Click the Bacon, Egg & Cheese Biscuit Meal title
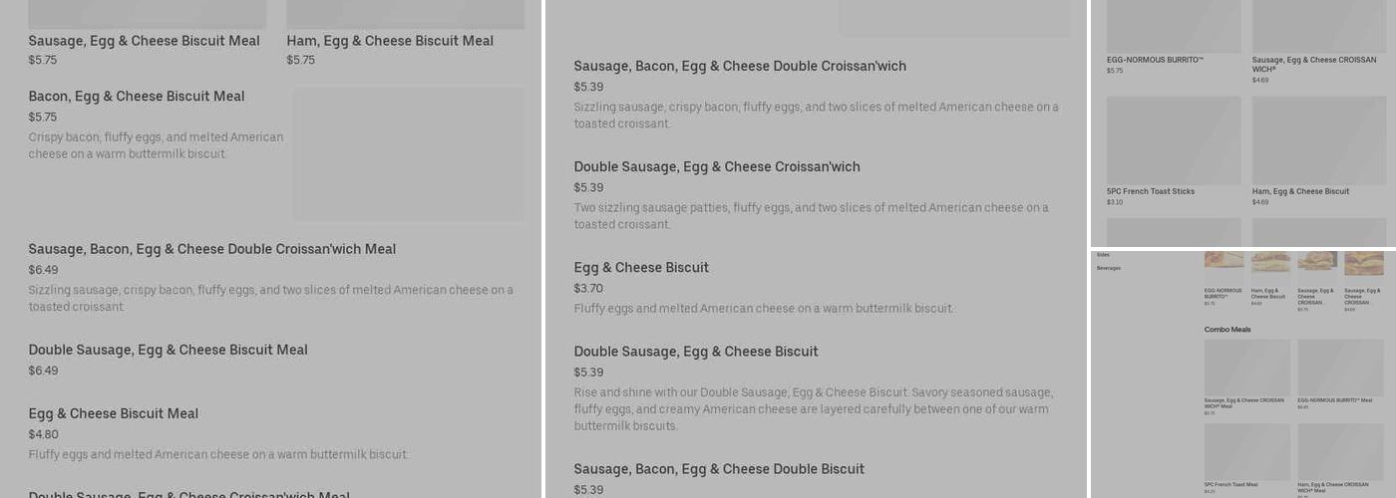 (x=137, y=97)
